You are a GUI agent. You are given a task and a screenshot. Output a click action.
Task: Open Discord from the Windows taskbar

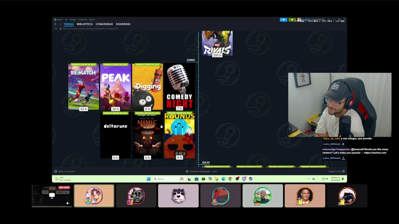click(x=244, y=179)
